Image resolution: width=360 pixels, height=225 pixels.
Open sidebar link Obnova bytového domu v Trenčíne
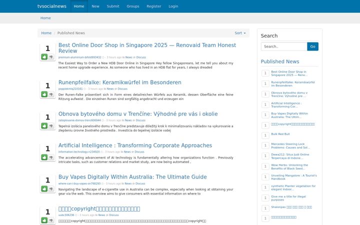pyautogui.click(x=289, y=94)
